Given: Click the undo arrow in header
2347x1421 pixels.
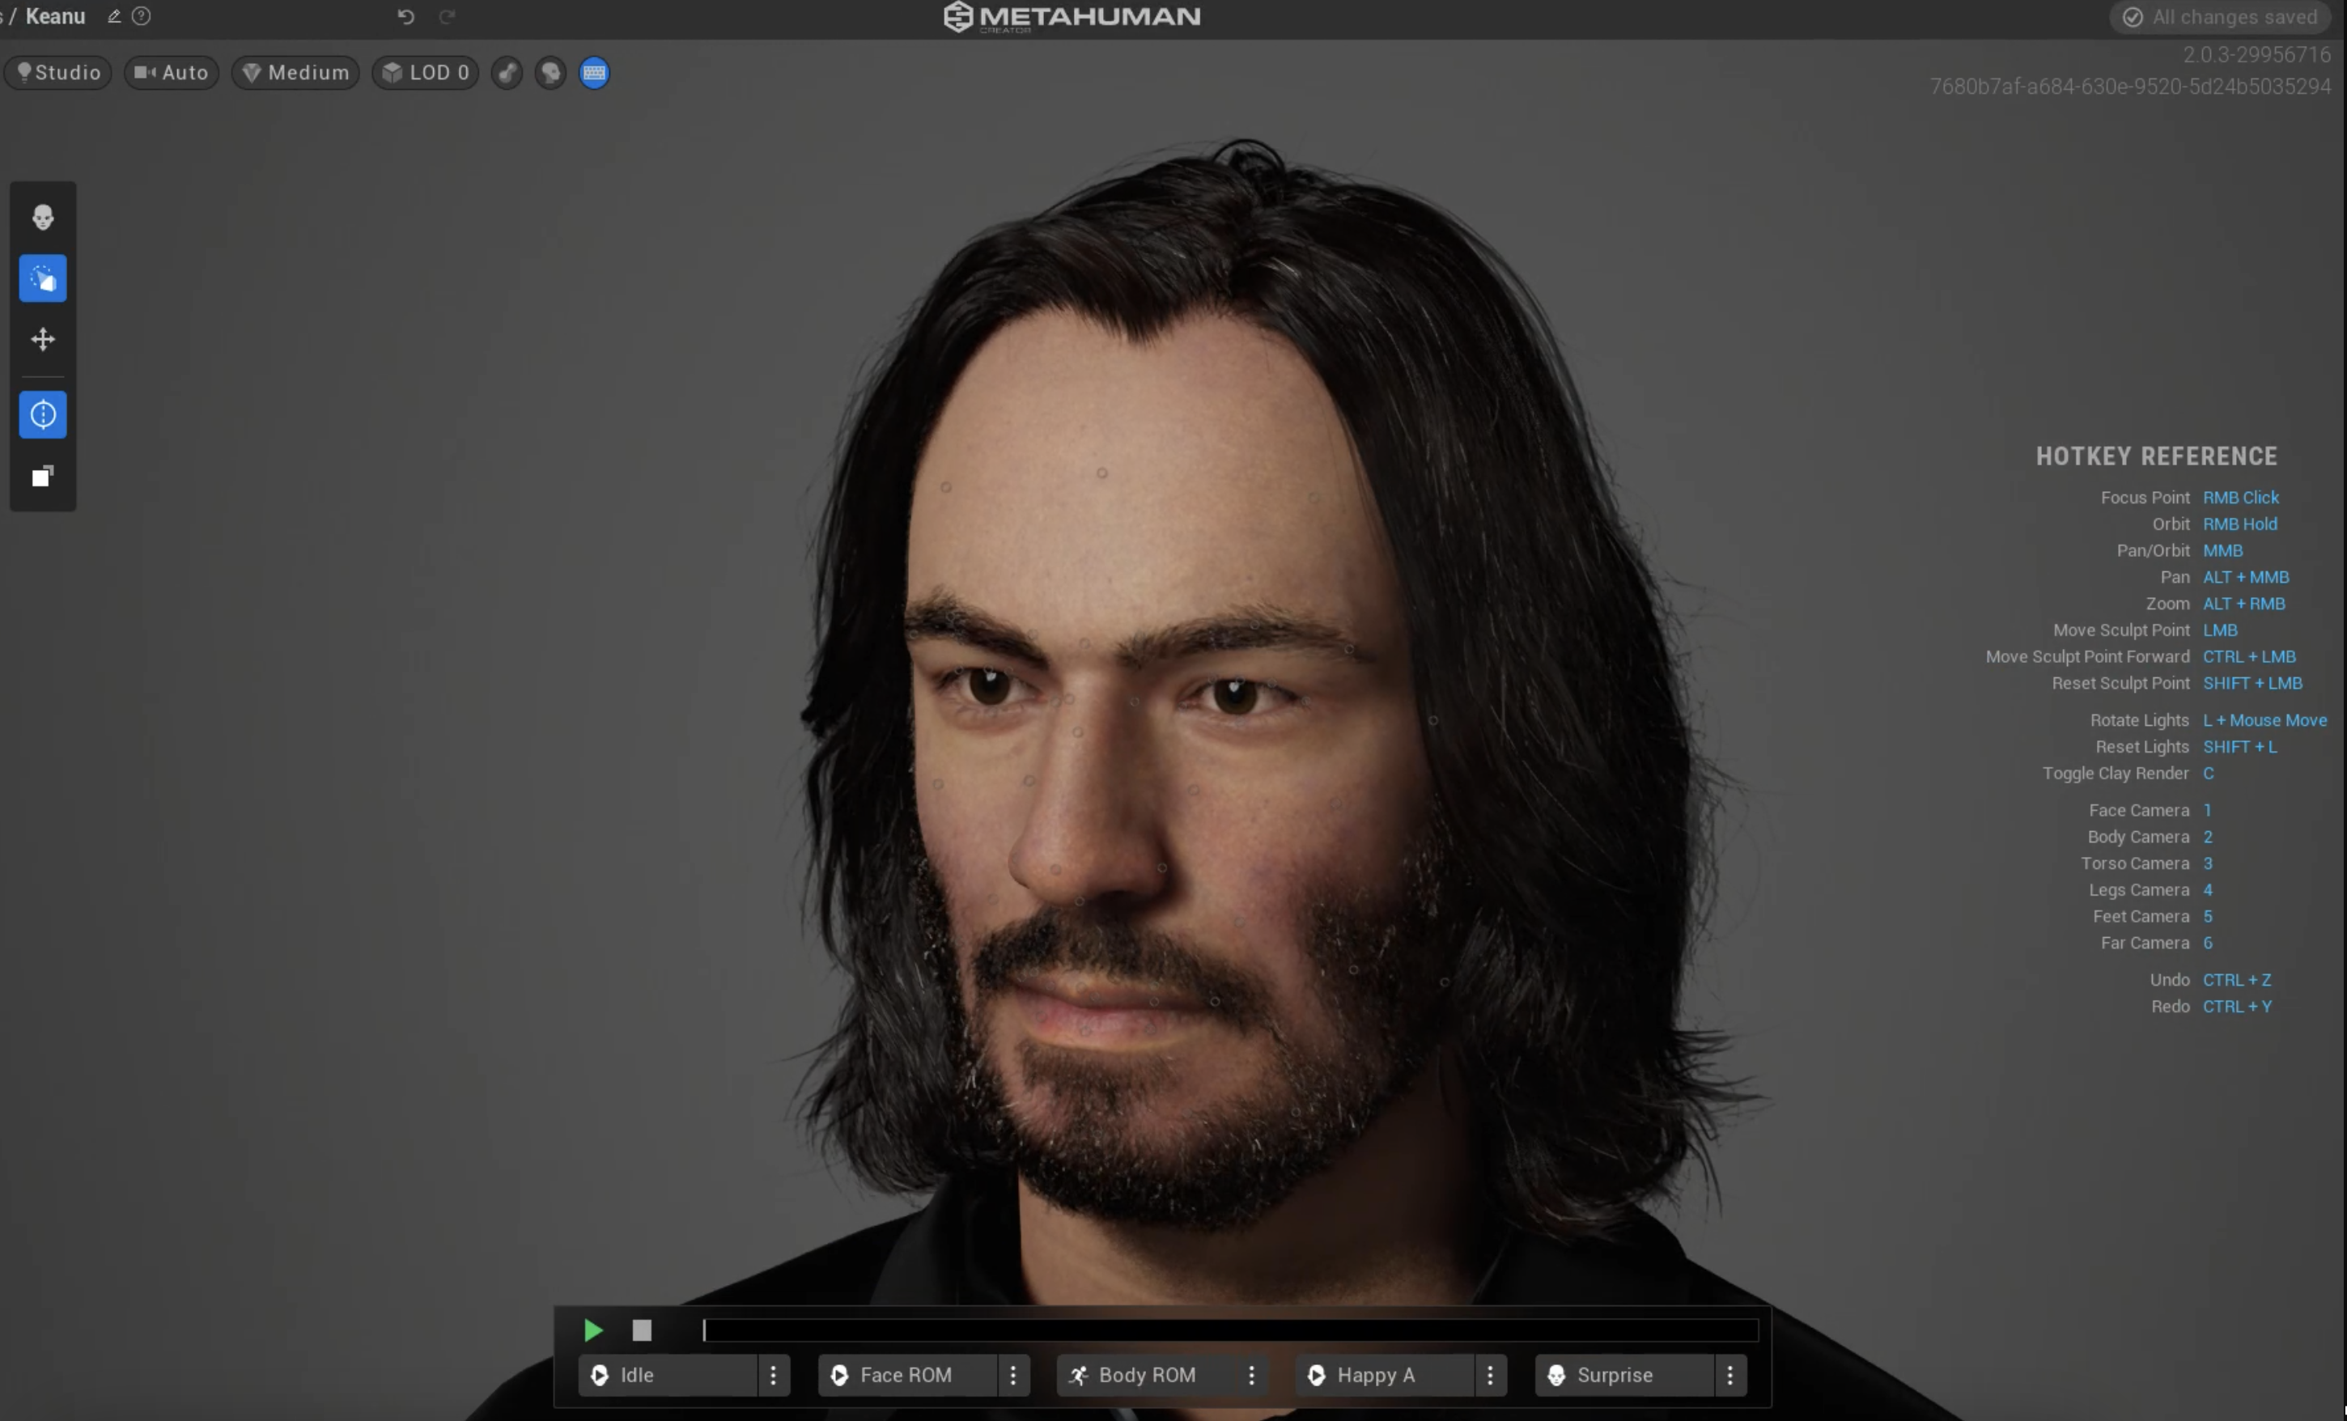Looking at the screenshot, I should [405, 16].
